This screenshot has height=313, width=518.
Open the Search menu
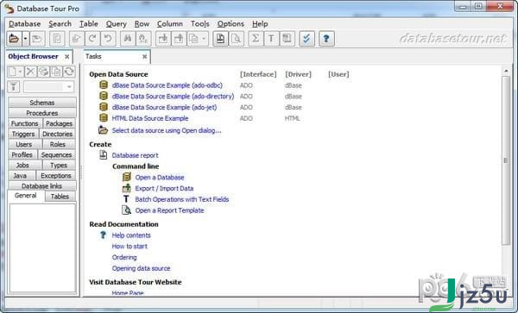pos(60,24)
